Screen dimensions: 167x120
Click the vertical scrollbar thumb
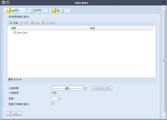[x=164, y=61]
